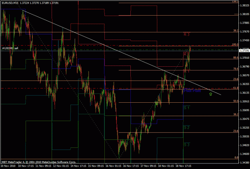
Task: Click the 'EURUSD,M15' chart title text
Action: 10,3
